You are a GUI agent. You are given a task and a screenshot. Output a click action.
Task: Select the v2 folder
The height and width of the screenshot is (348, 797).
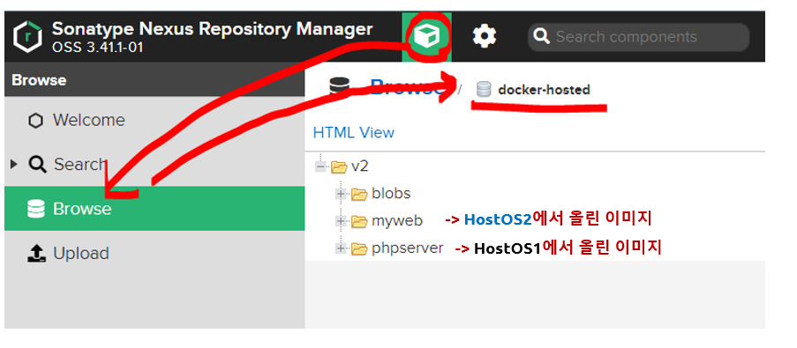click(360, 167)
